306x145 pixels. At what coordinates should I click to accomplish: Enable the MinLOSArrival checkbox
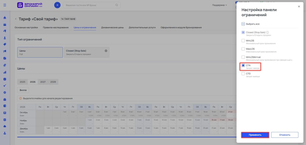[243, 57]
